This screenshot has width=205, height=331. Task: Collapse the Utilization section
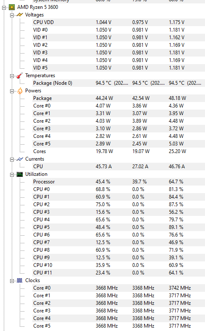(x=12, y=175)
